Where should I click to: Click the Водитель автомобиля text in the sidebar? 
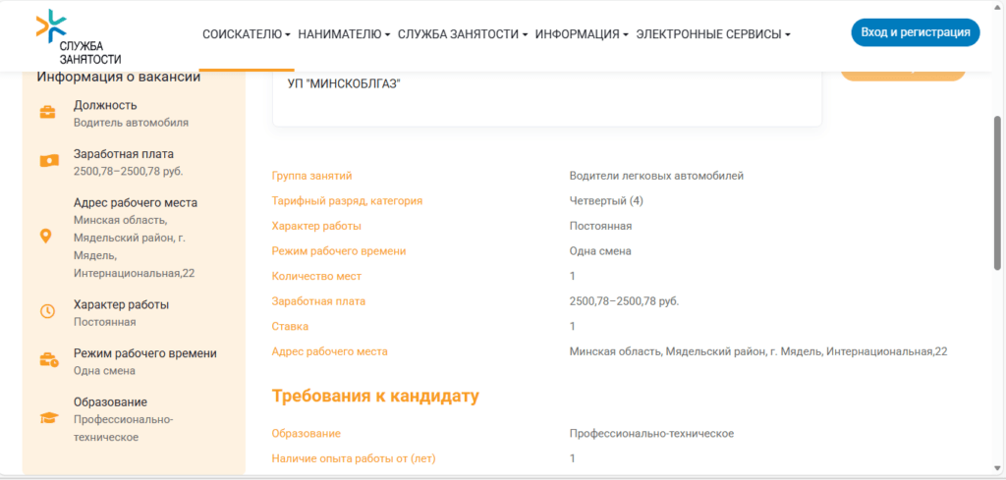[131, 123]
